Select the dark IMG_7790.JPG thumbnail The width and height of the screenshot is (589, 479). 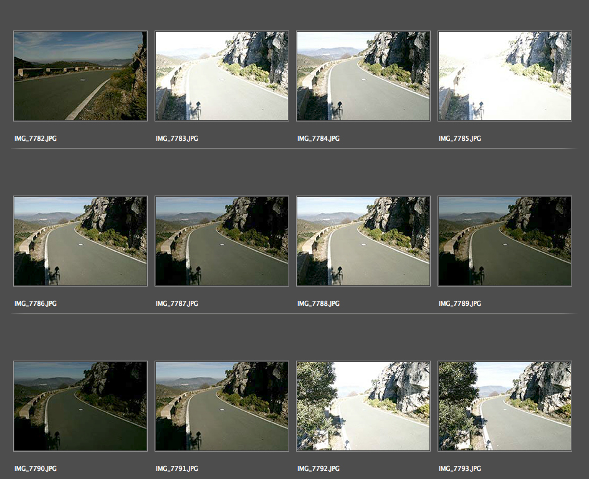tap(80, 406)
